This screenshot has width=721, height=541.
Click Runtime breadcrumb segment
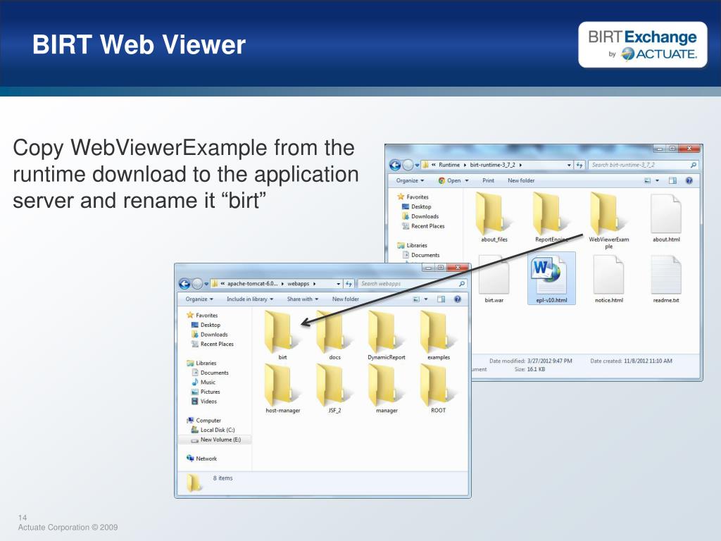[x=449, y=165]
